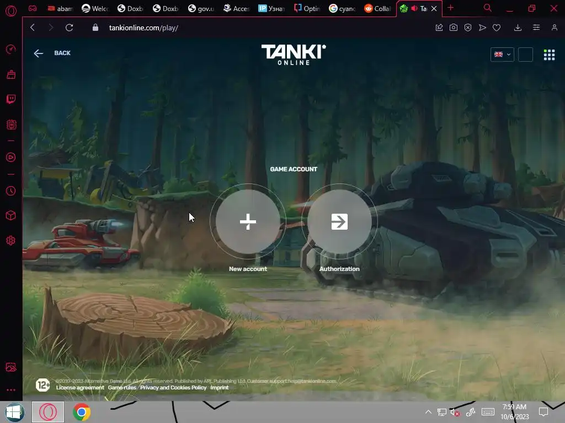Click the muted volume tray icon

click(x=455, y=413)
